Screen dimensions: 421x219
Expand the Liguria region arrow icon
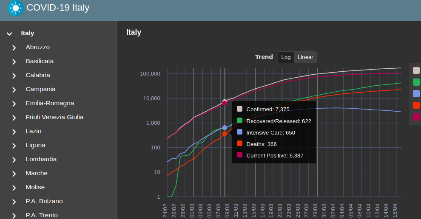click(14, 146)
